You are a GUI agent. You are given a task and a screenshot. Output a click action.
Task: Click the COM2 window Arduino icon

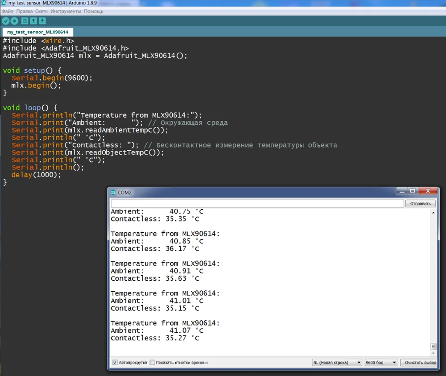(113, 193)
